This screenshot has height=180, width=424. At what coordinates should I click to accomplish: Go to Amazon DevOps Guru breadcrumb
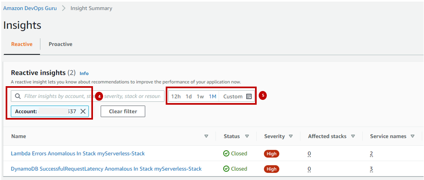tap(30, 8)
